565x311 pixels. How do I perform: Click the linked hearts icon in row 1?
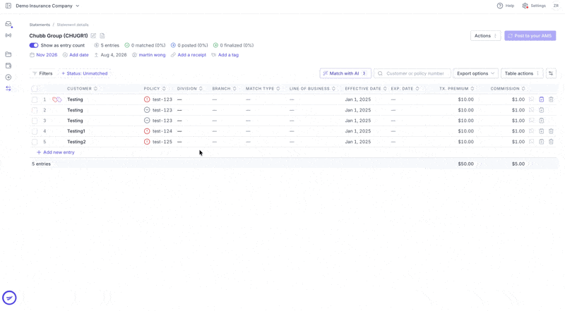pyautogui.click(x=57, y=99)
